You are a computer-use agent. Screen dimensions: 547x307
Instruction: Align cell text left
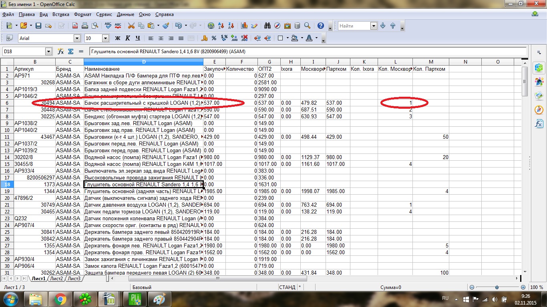point(151,38)
